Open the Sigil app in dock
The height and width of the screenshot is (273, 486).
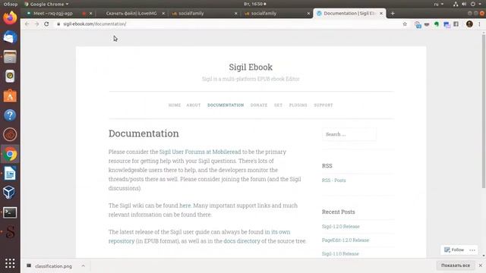[x=10, y=232]
